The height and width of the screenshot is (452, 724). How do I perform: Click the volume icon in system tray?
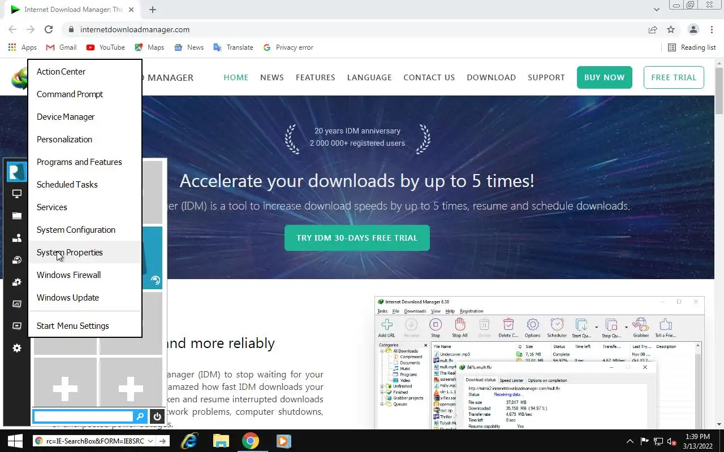tap(672, 441)
